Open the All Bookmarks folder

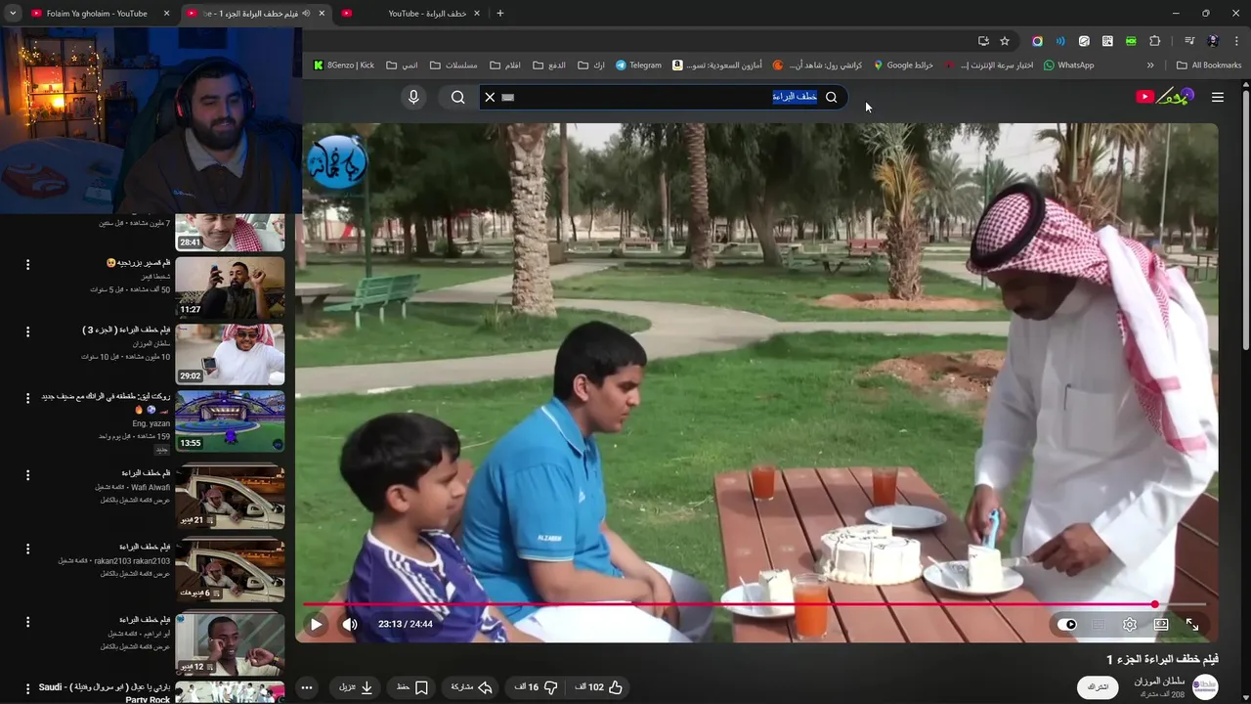pos(1209,66)
